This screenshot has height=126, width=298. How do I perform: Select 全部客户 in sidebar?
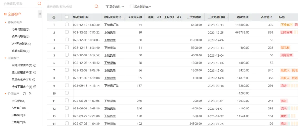coord(14,14)
